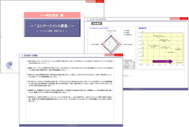Select the 会社全体 grey tab label

97,23
